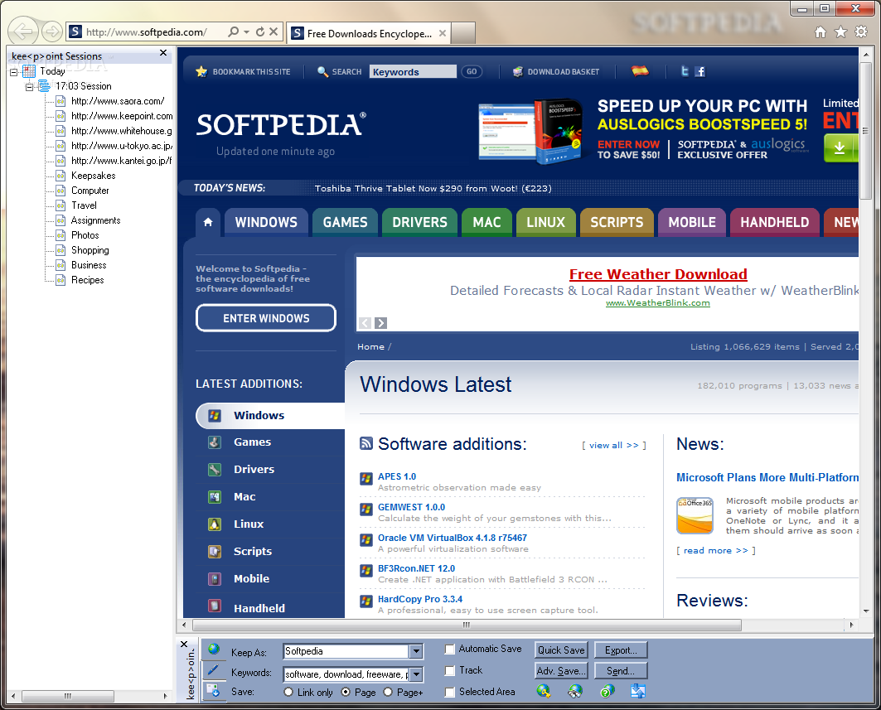
Task: Open Softpedia Facebook icon
Action: coord(700,71)
